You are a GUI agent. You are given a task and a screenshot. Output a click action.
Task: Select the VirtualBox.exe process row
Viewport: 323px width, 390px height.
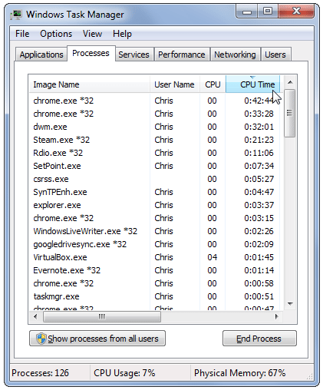pos(156,257)
